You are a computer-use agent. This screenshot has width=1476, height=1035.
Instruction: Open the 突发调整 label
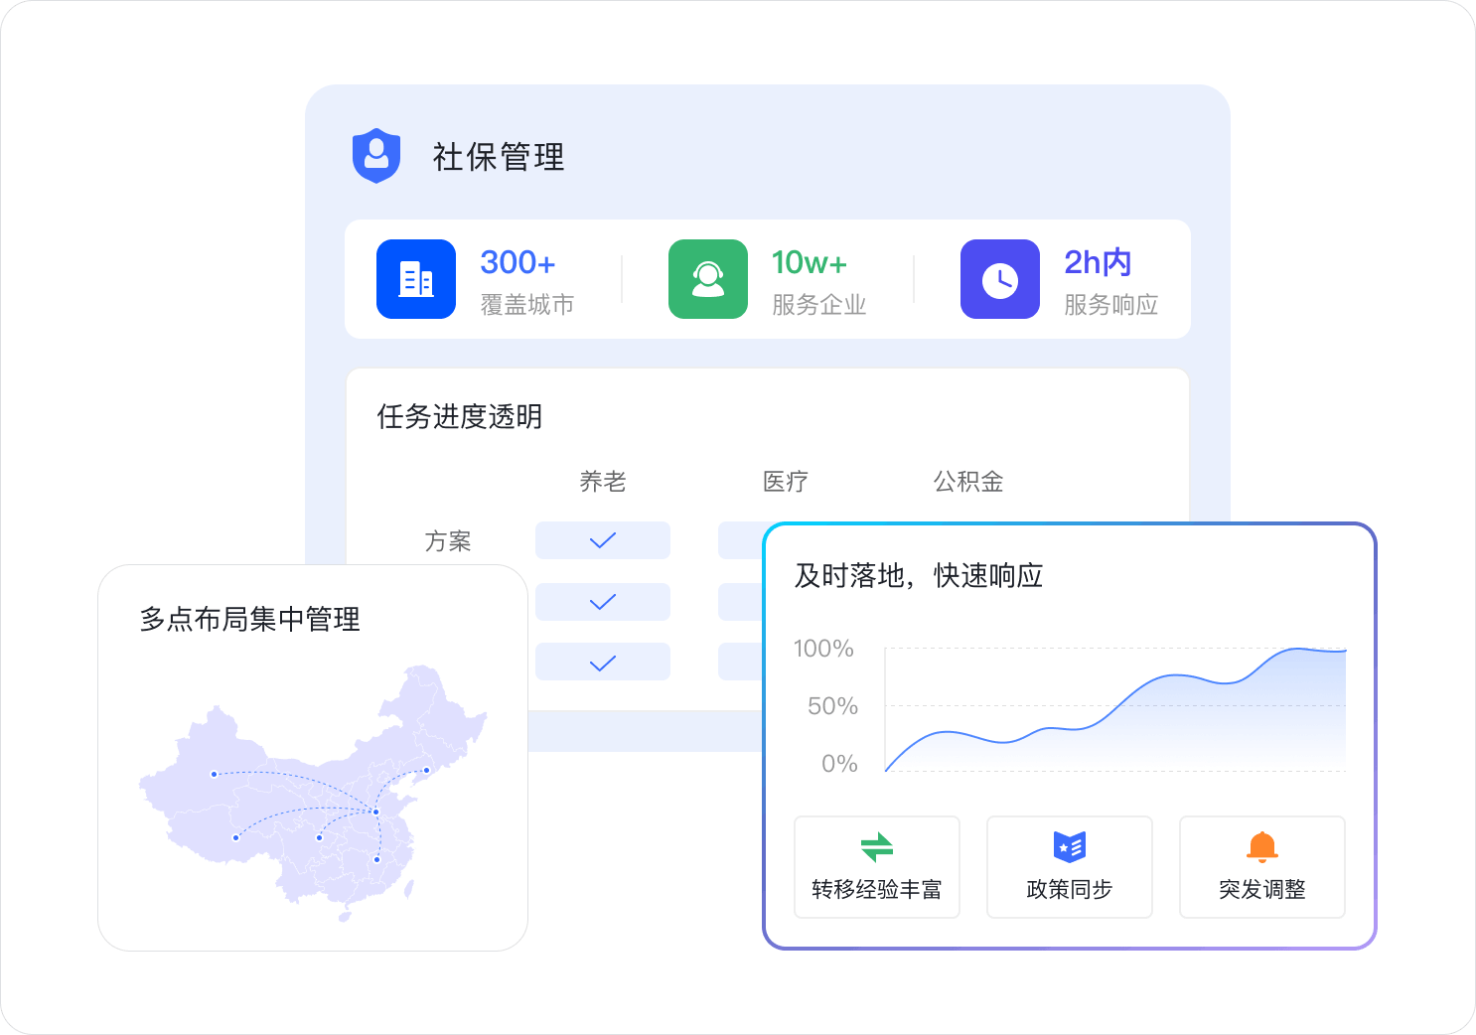click(x=1262, y=889)
